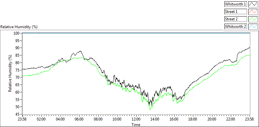Click the 65 Y axis tick label
The image size is (259, 127).
click(x=17, y=85)
